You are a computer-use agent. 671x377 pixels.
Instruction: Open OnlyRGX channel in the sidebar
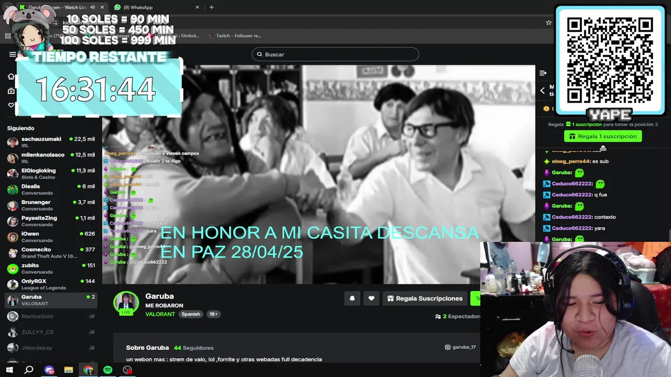pyautogui.click(x=51, y=284)
